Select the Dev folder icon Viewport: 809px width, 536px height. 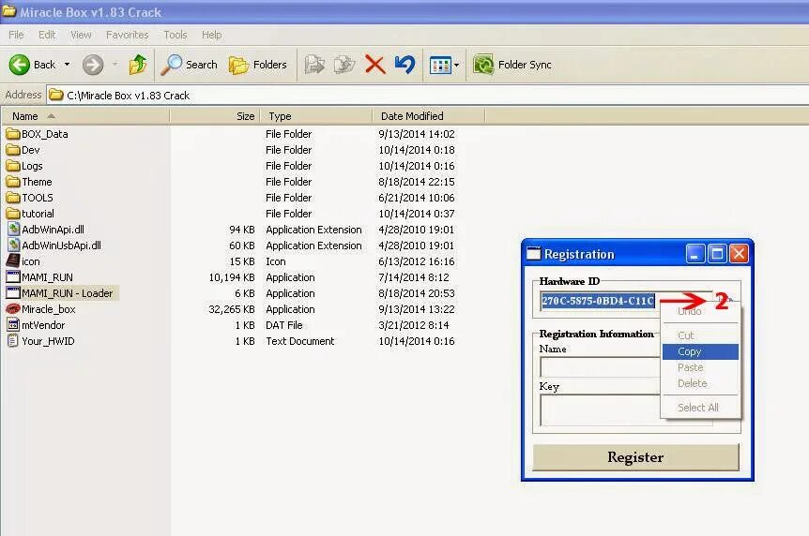tap(13, 150)
